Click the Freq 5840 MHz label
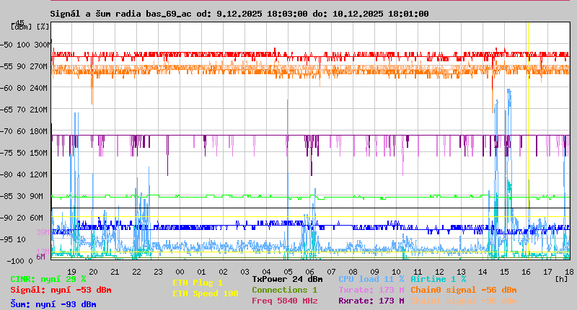Viewport: 577px width, 310px height. [284, 301]
